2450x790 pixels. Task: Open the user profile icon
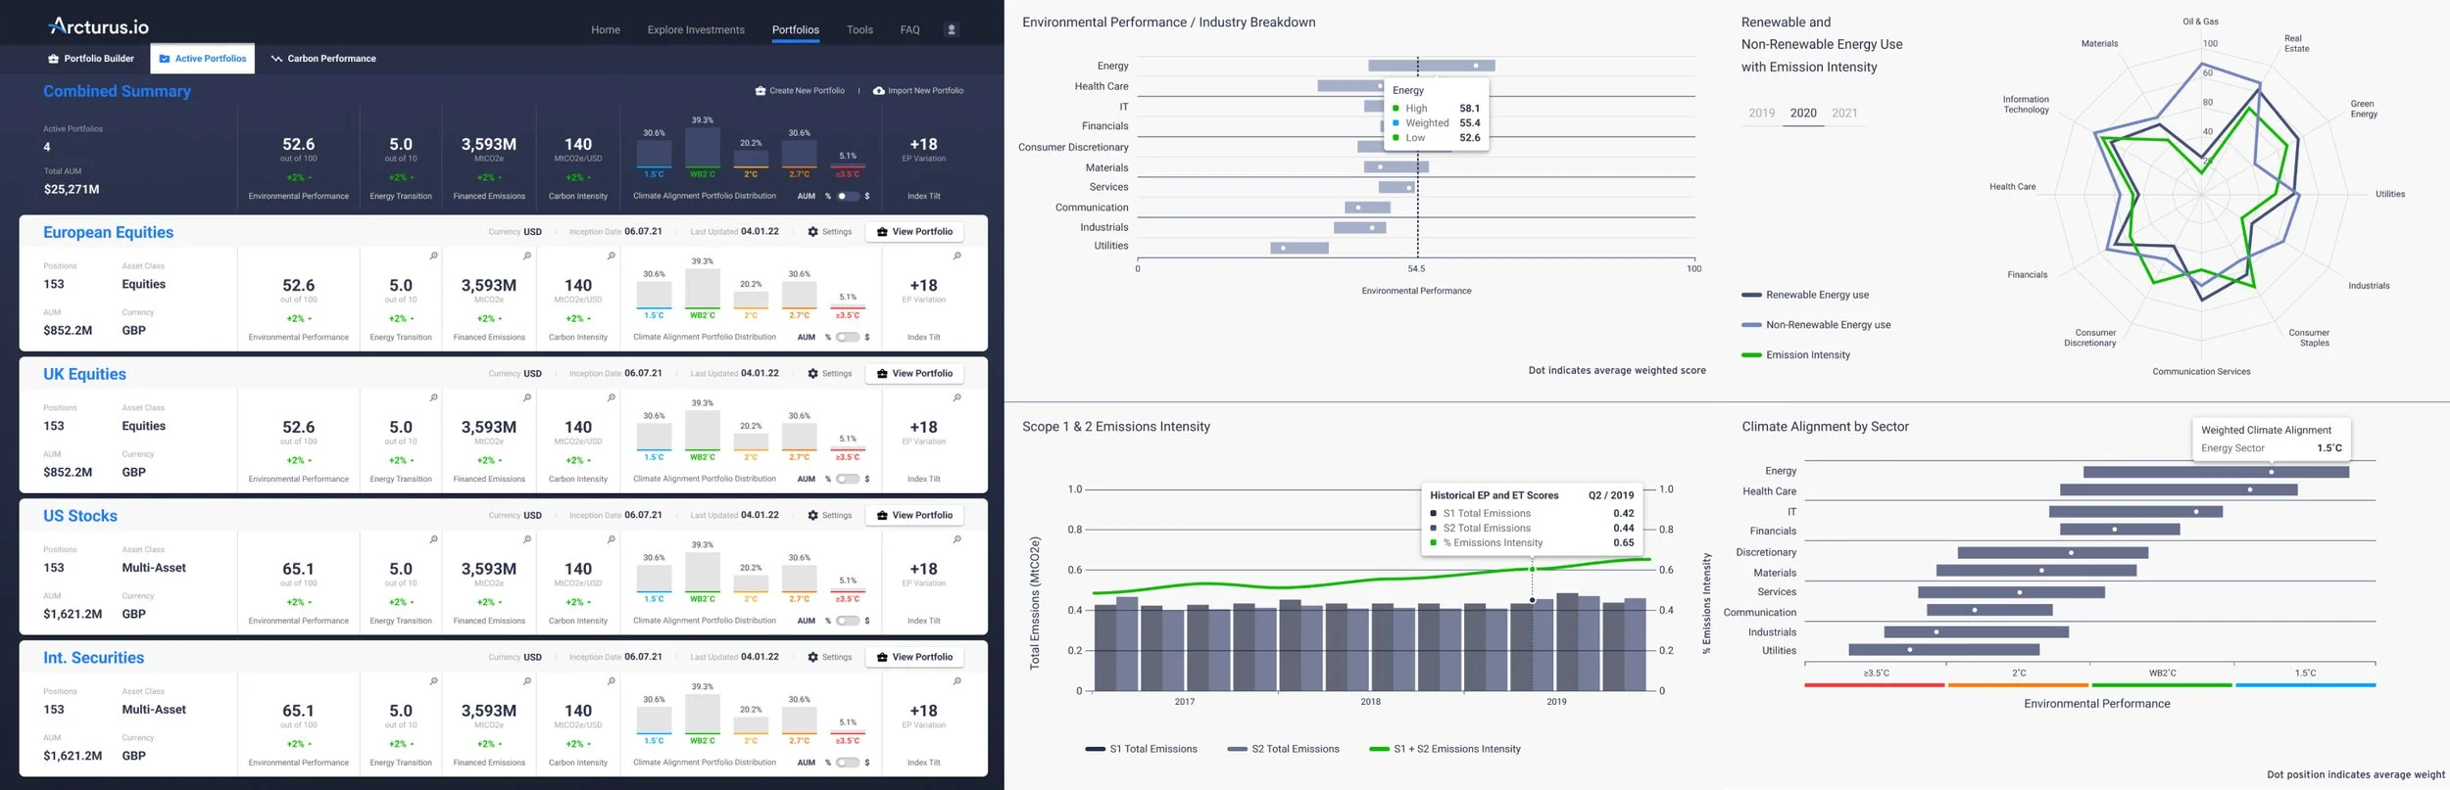951,29
